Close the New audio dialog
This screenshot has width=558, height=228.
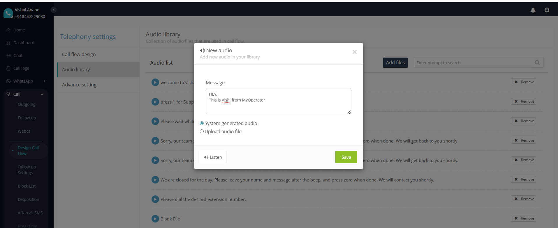click(354, 52)
